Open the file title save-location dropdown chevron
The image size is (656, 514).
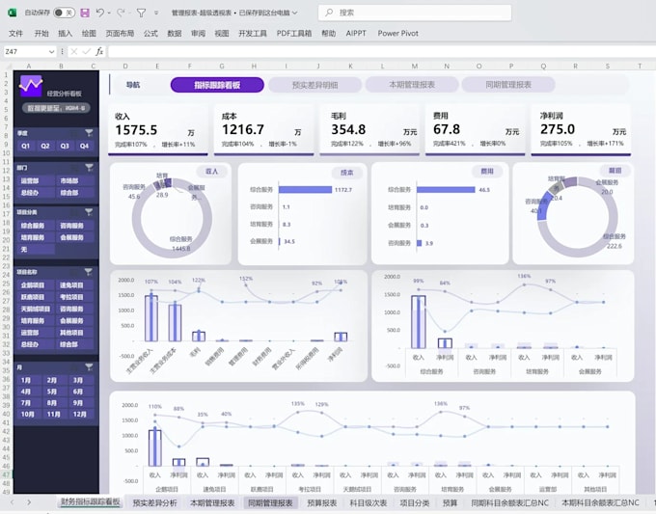(x=295, y=13)
